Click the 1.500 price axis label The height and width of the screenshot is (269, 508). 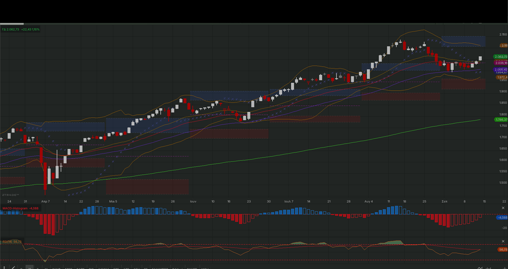503,182
